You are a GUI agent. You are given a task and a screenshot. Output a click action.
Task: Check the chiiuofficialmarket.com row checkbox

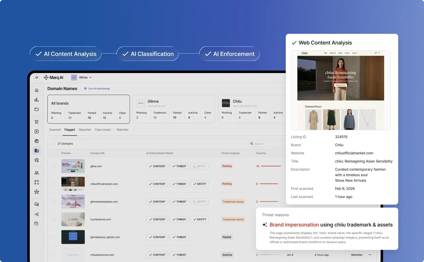(53, 184)
